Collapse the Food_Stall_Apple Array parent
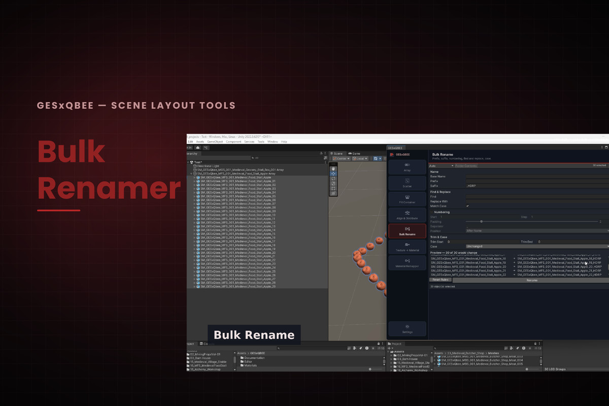Screen dimensions: 609x406 [191, 174]
